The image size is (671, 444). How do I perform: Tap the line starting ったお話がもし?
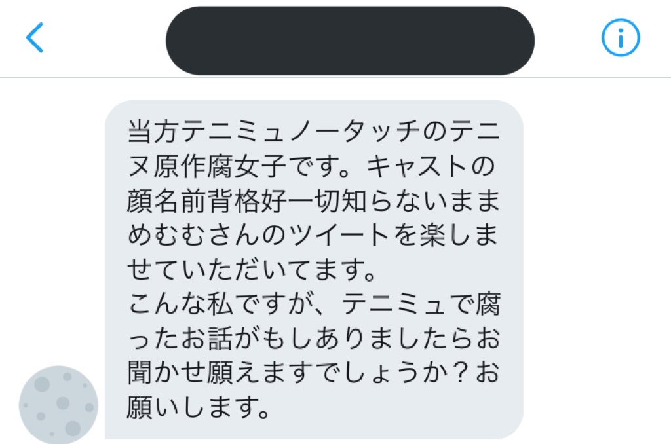click(314, 339)
